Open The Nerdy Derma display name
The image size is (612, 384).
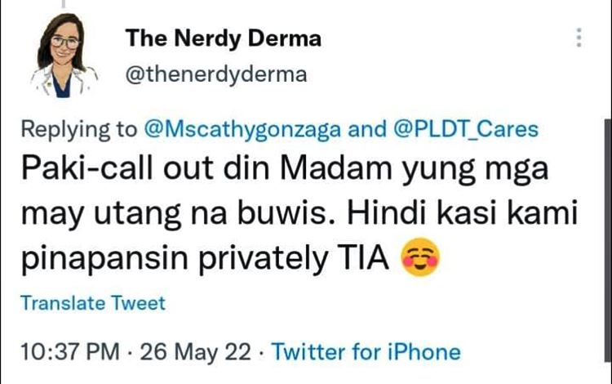223,38
